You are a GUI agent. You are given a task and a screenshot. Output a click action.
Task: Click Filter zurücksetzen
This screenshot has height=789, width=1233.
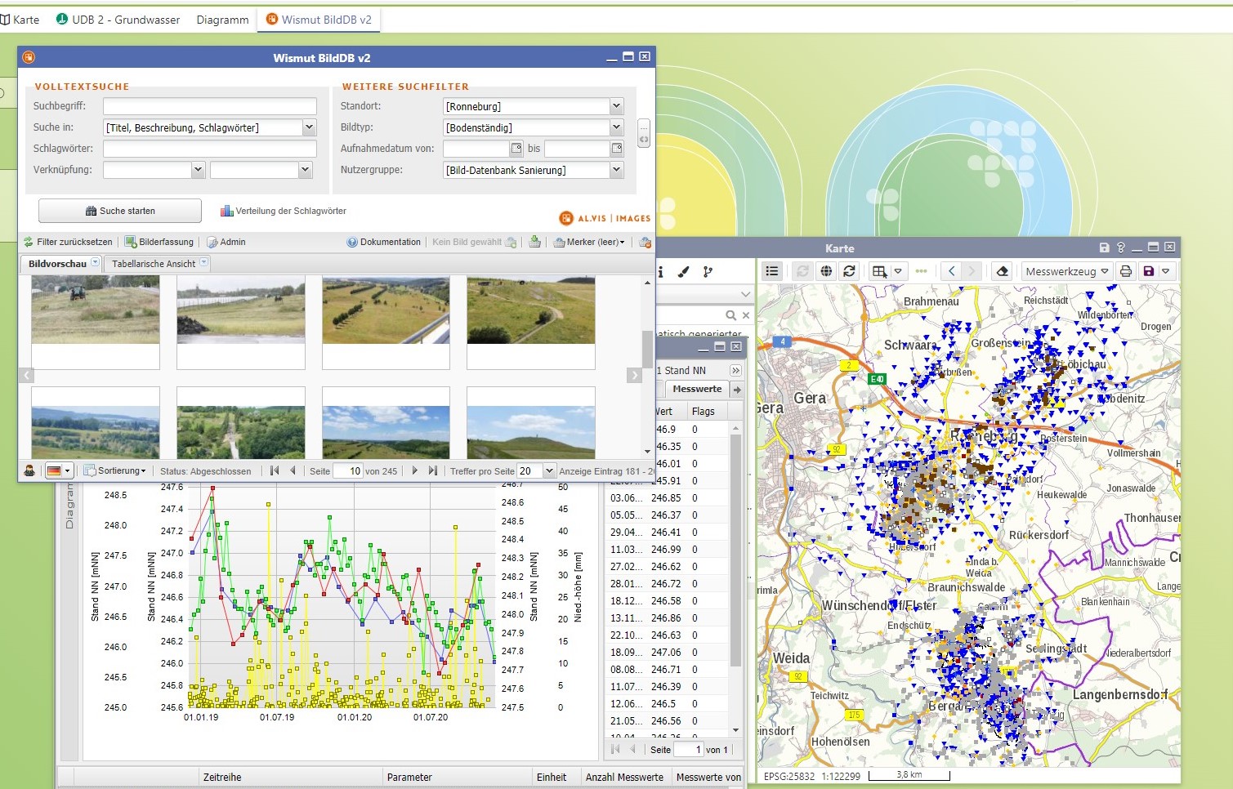[69, 242]
